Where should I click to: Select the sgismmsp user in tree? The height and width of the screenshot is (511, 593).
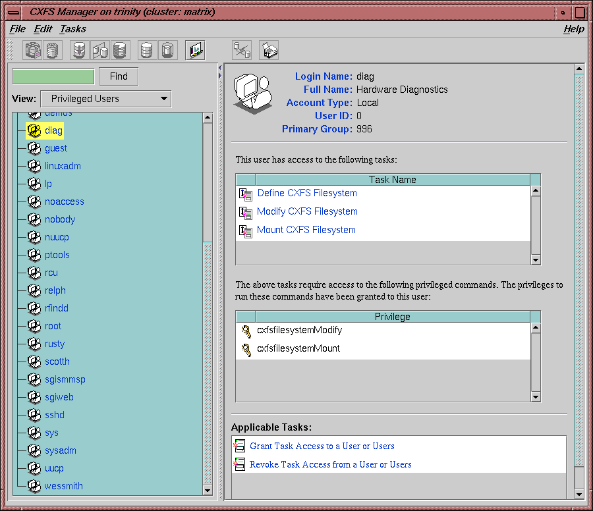point(65,379)
